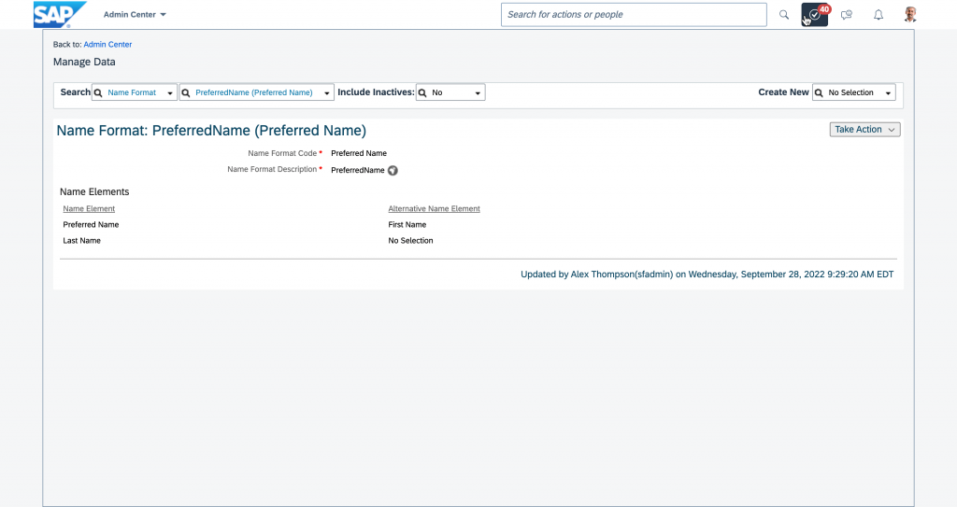Click the Alternative Name Element column header
Screen dimensions: 957x507
click(x=434, y=208)
